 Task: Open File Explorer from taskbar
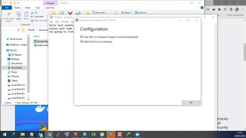(x=23, y=135)
